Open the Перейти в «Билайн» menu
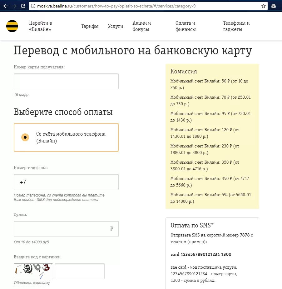 point(41,26)
